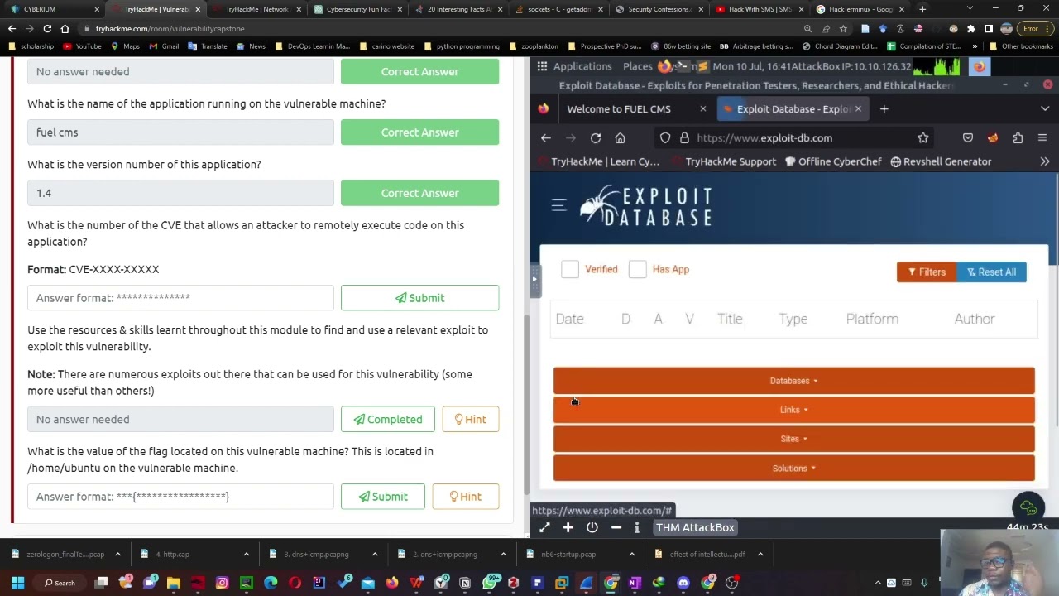1059x596 pixels.
Task: Go back in the Chrome browser
Action: [x=12, y=29]
